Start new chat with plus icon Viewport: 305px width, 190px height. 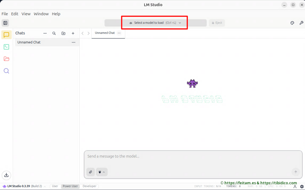(x=73, y=33)
